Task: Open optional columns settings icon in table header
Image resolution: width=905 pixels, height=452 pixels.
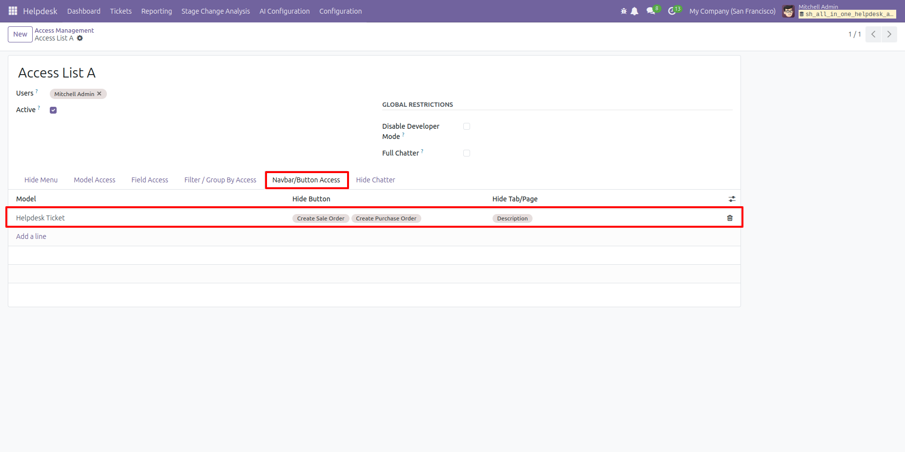Action: [732, 199]
